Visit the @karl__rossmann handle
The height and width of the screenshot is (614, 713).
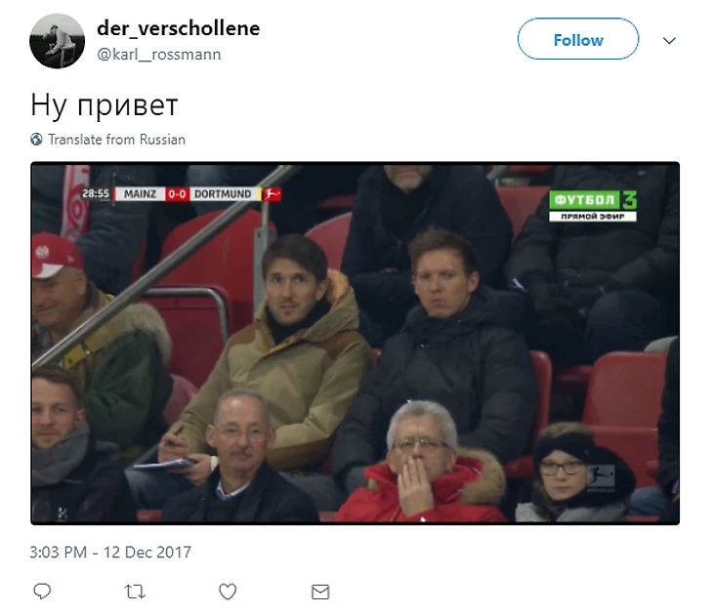tap(159, 55)
